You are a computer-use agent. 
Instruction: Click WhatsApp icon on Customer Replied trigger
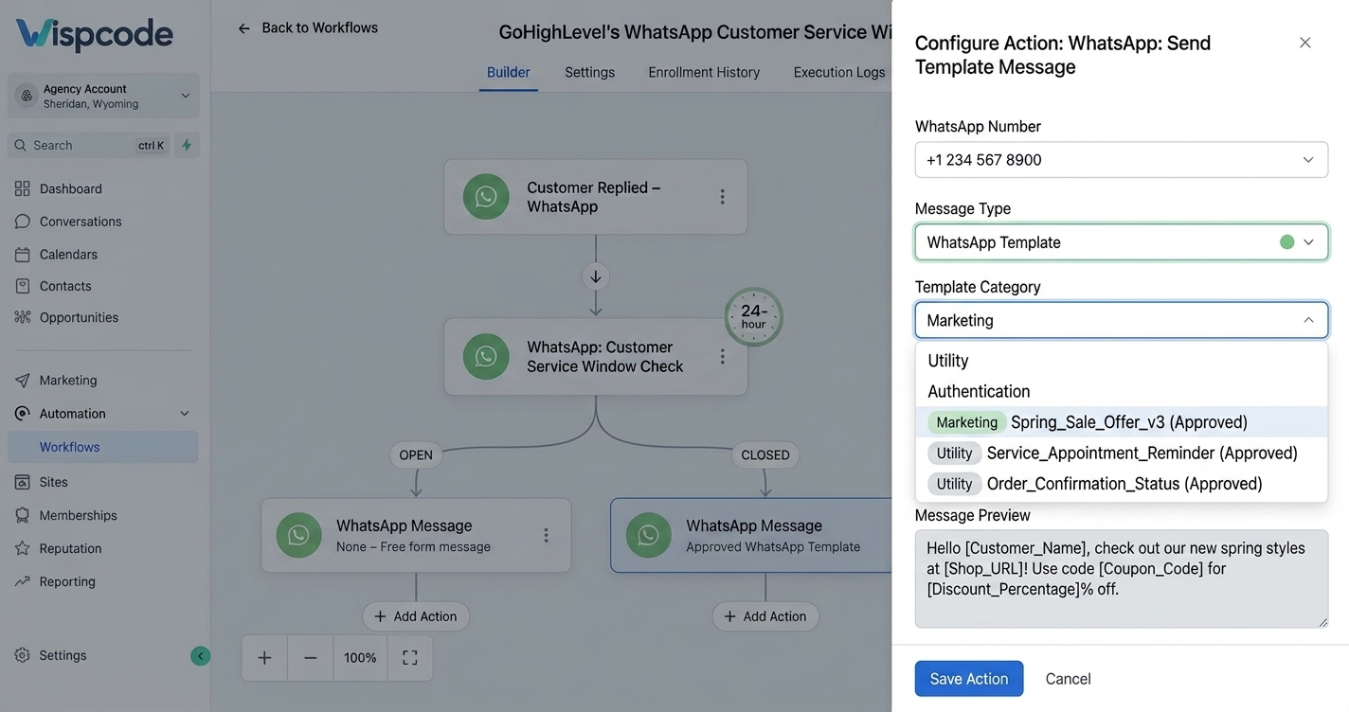click(x=486, y=197)
